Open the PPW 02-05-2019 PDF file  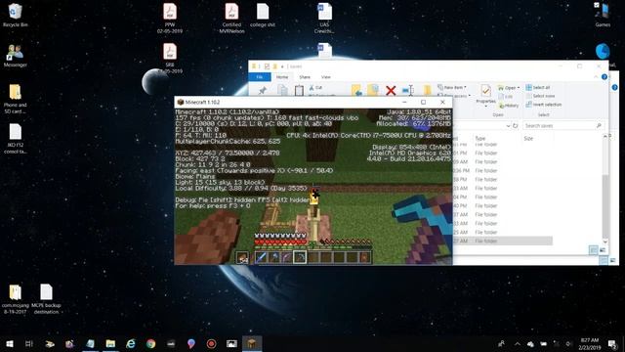(x=170, y=18)
